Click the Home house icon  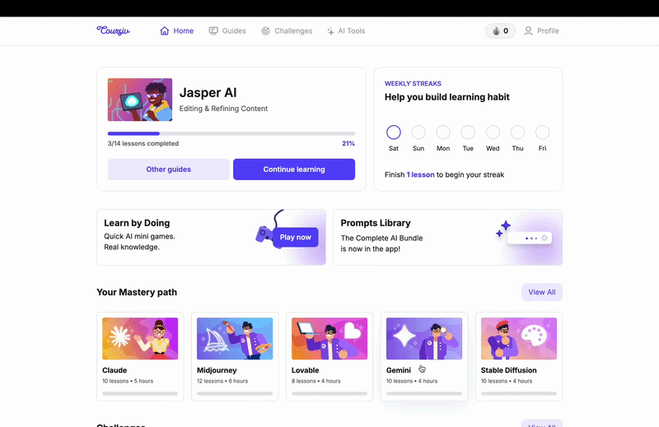[x=164, y=30]
